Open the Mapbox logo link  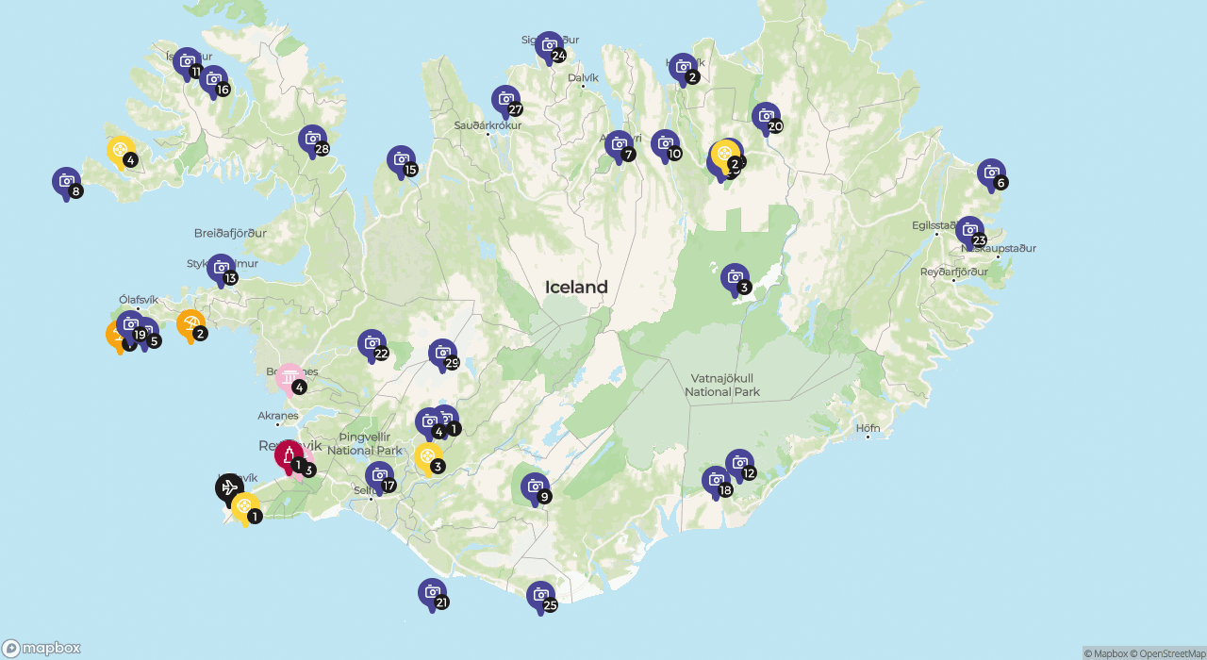click(41, 649)
